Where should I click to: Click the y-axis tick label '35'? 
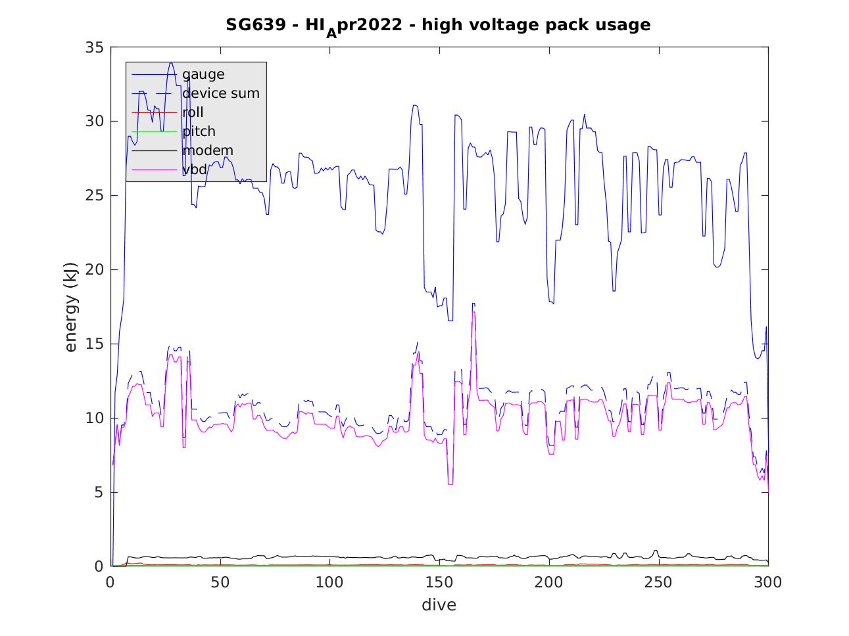(x=95, y=47)
